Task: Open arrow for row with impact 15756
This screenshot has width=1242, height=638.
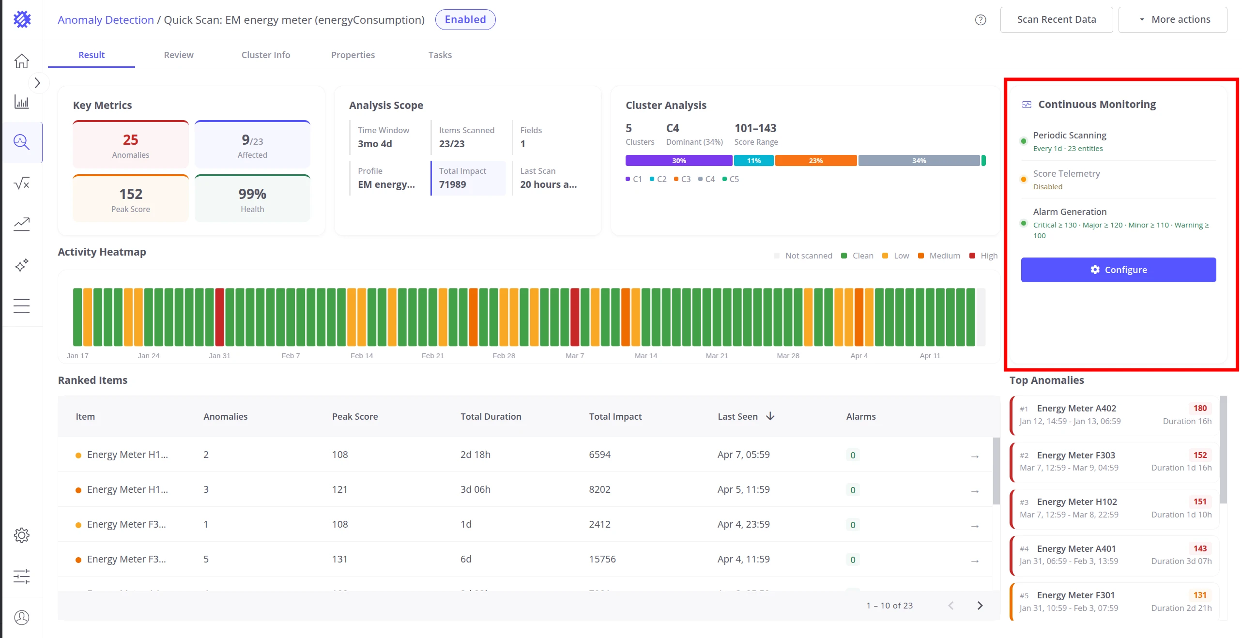Action: (x=975, y=561)
